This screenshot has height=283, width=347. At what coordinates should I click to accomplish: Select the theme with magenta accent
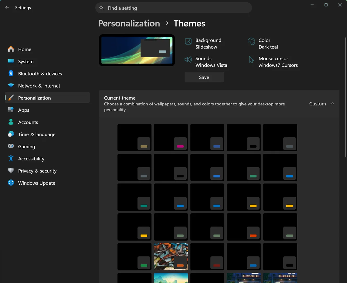tap(171, 137)
